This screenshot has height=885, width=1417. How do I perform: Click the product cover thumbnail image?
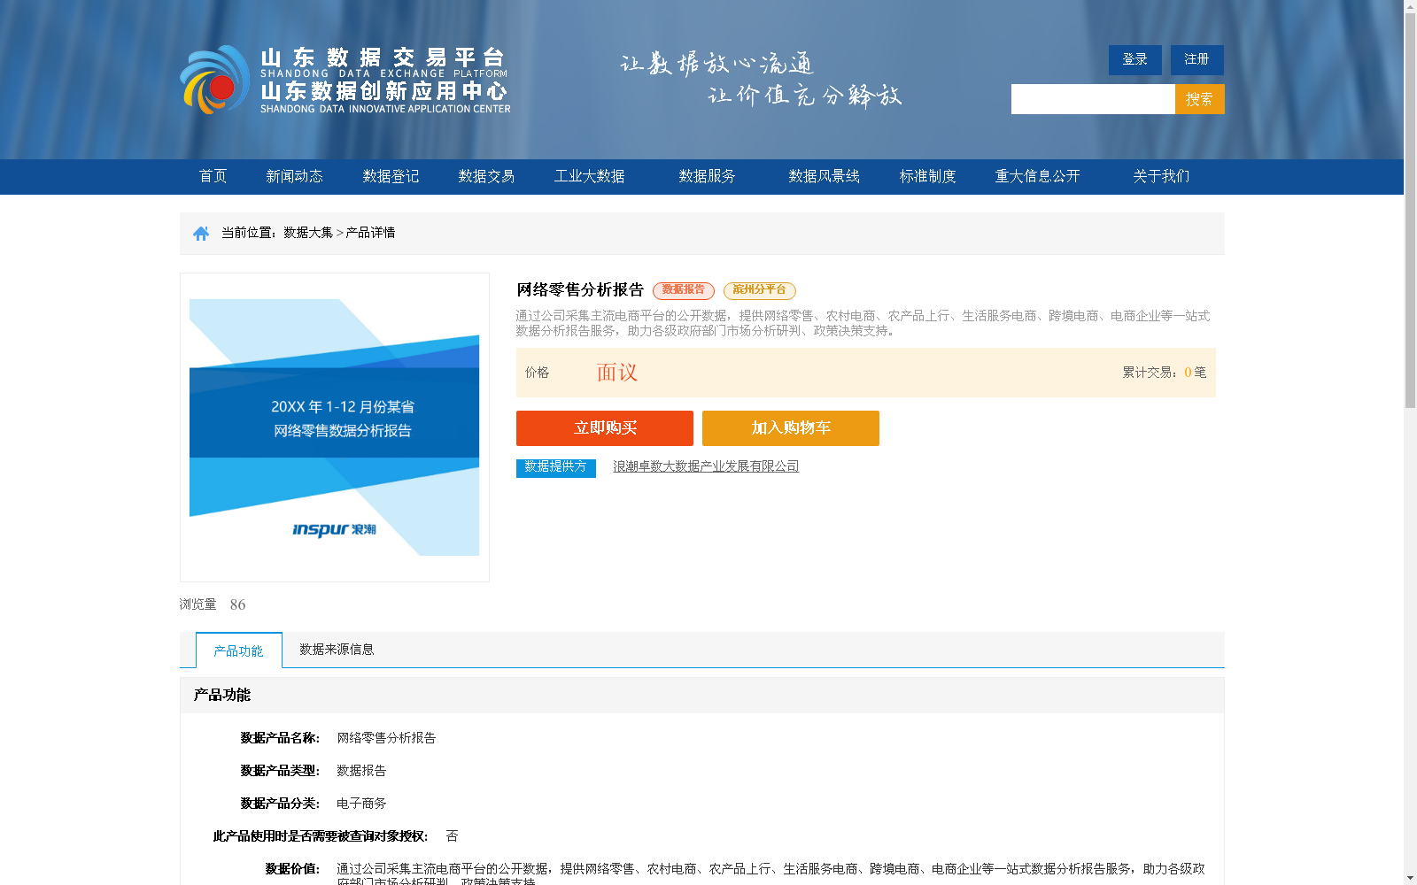pyautogui.click(x=334, y=427)
